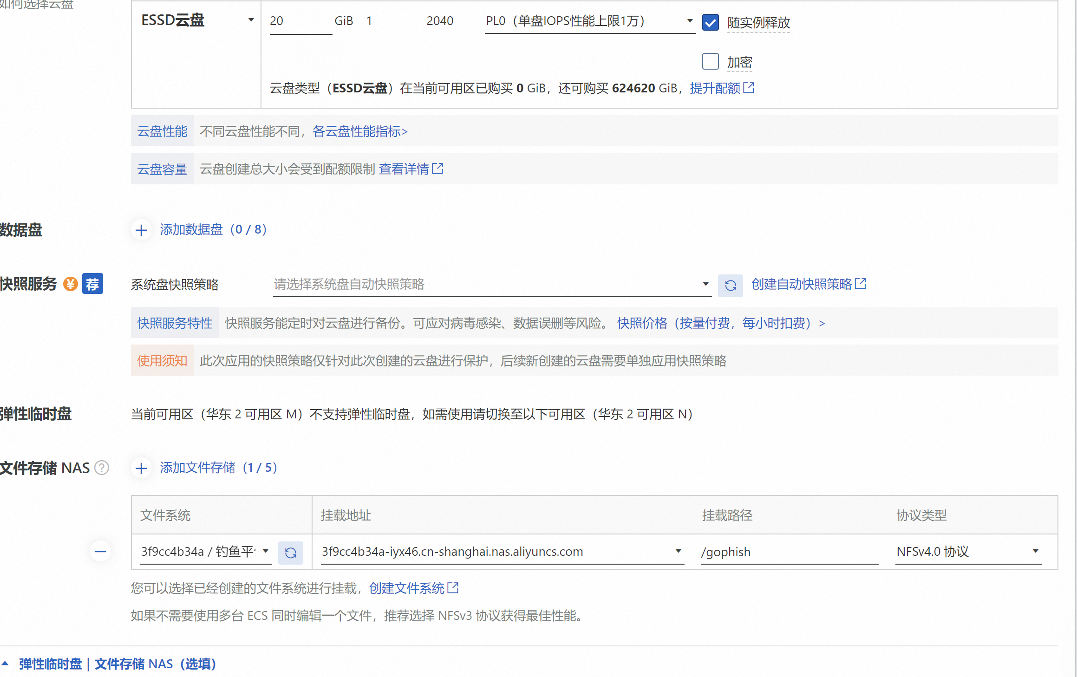Click the 系统盘快照策略 label

[175, 285]
